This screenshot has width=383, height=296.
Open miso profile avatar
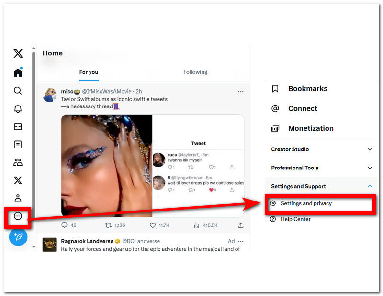click(x=50, y=95)
